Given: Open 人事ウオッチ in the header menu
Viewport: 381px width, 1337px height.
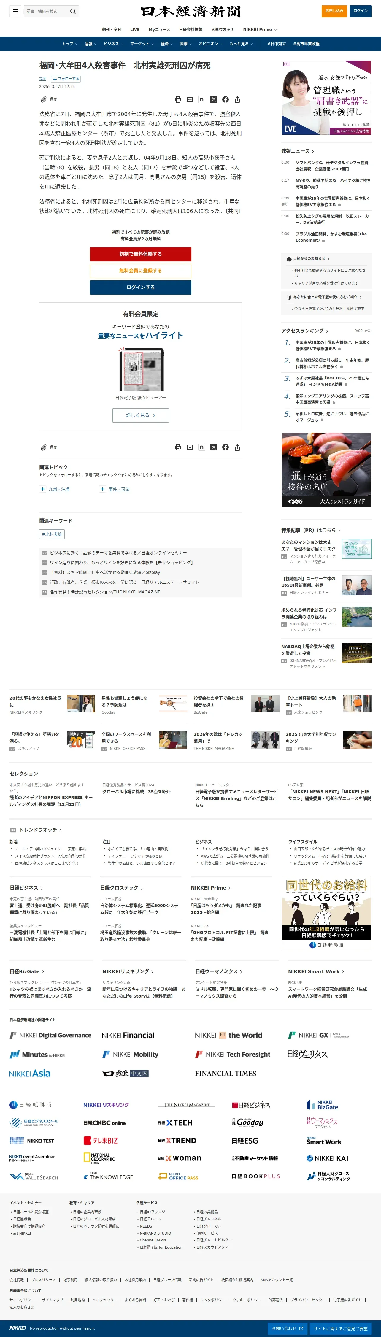Looking at the screenshot, I should (223, 30).
